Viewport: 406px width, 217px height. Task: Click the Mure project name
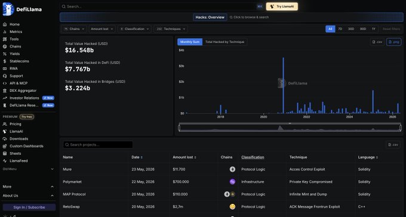coord(67,169)
